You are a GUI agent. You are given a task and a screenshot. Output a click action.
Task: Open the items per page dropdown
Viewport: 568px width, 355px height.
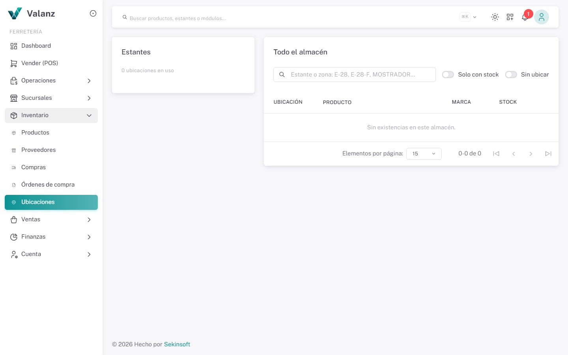(424, 154)
